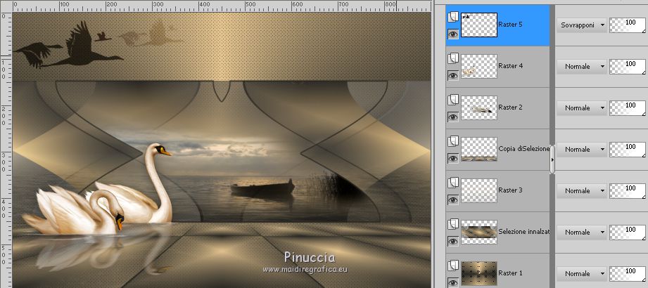648x288 pixels.
Task: Open the blend mode dropdown for Selezione innalzata
Action: coord(581,233)
